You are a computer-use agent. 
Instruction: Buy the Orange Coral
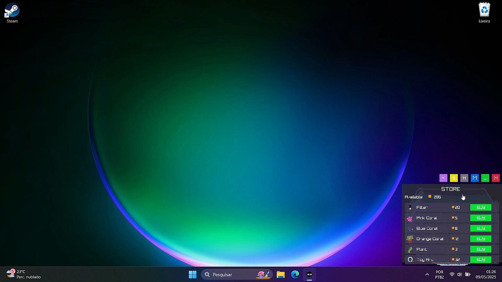point(481,239)
